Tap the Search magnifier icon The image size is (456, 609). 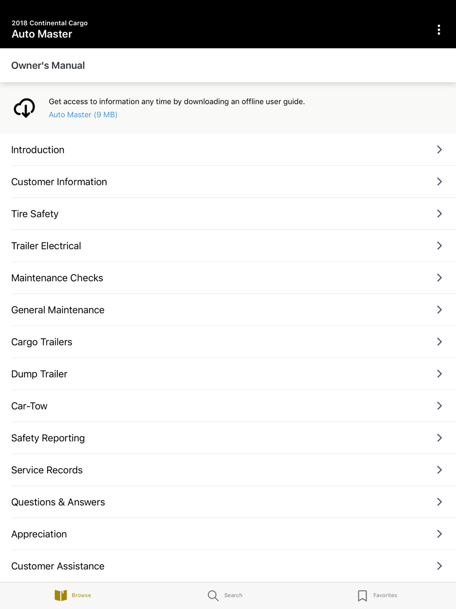point(213,595)
